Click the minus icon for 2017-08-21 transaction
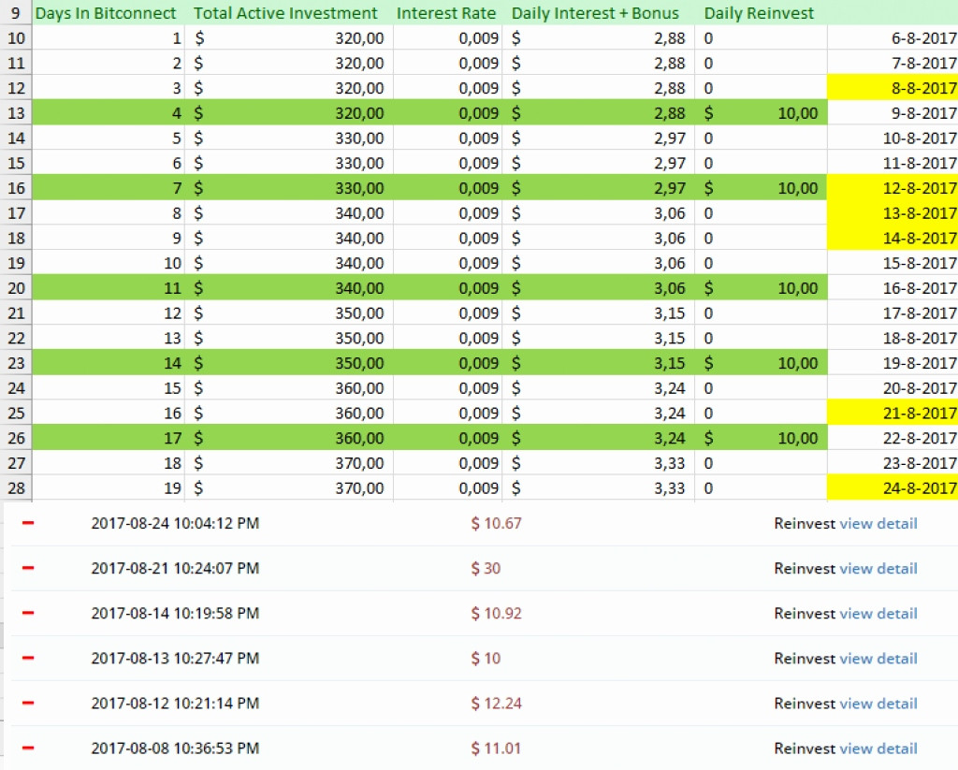The width and height of the screenshot is (958, 770). (x=28, y=568)
